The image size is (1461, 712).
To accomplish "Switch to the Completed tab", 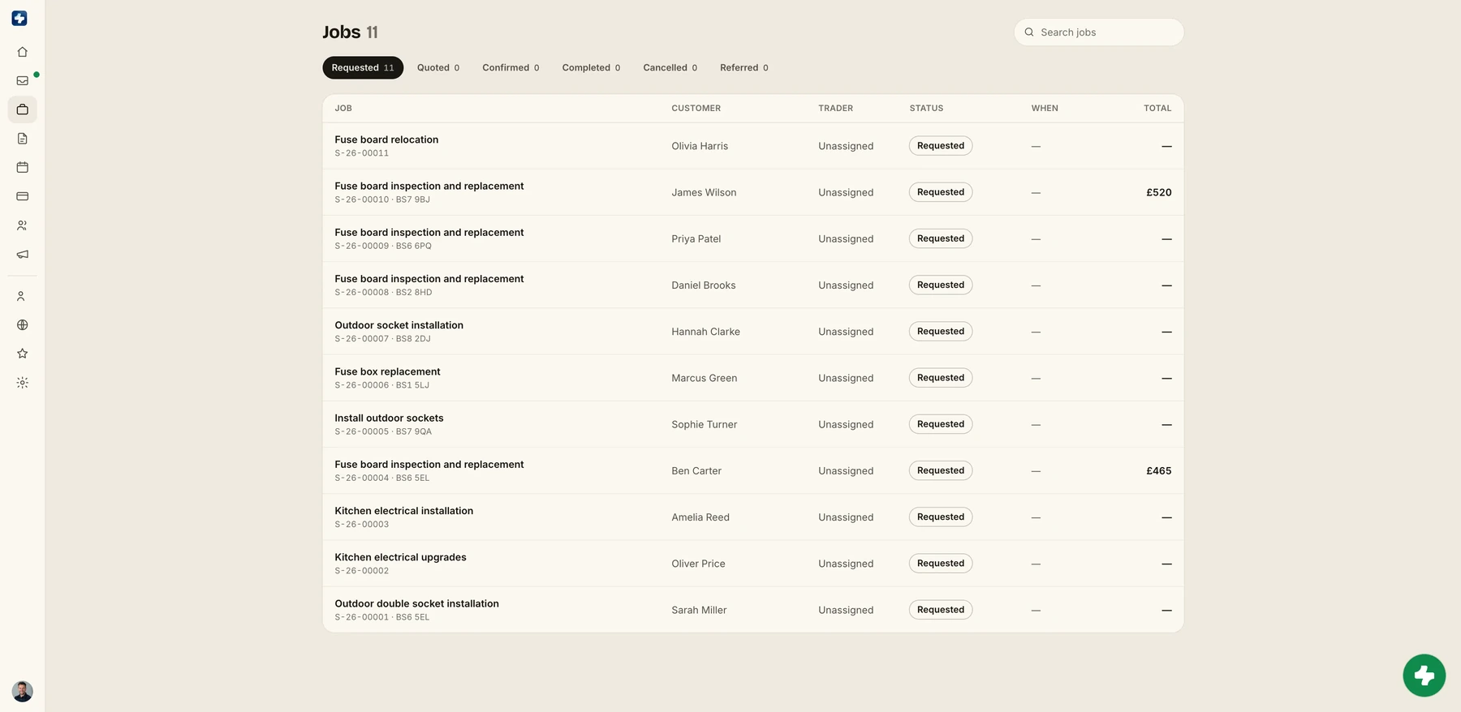I will [x=591, y=67].
